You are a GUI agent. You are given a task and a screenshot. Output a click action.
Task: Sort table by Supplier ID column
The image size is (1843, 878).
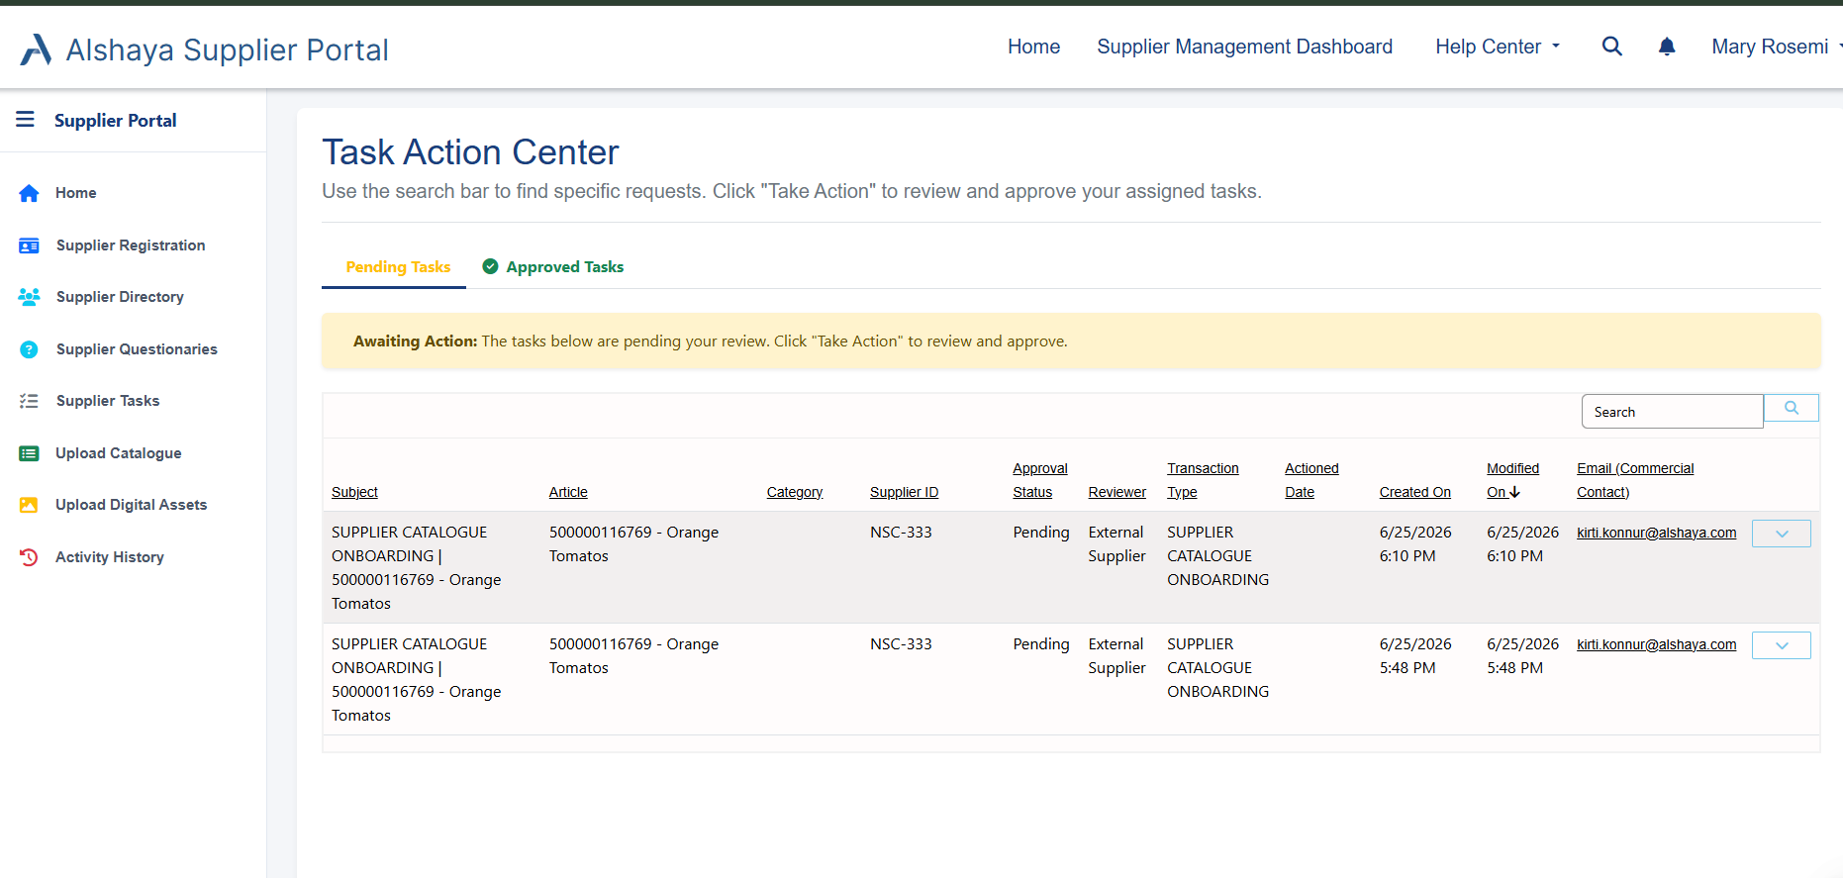pyautogui.click(x=904, y=492)
